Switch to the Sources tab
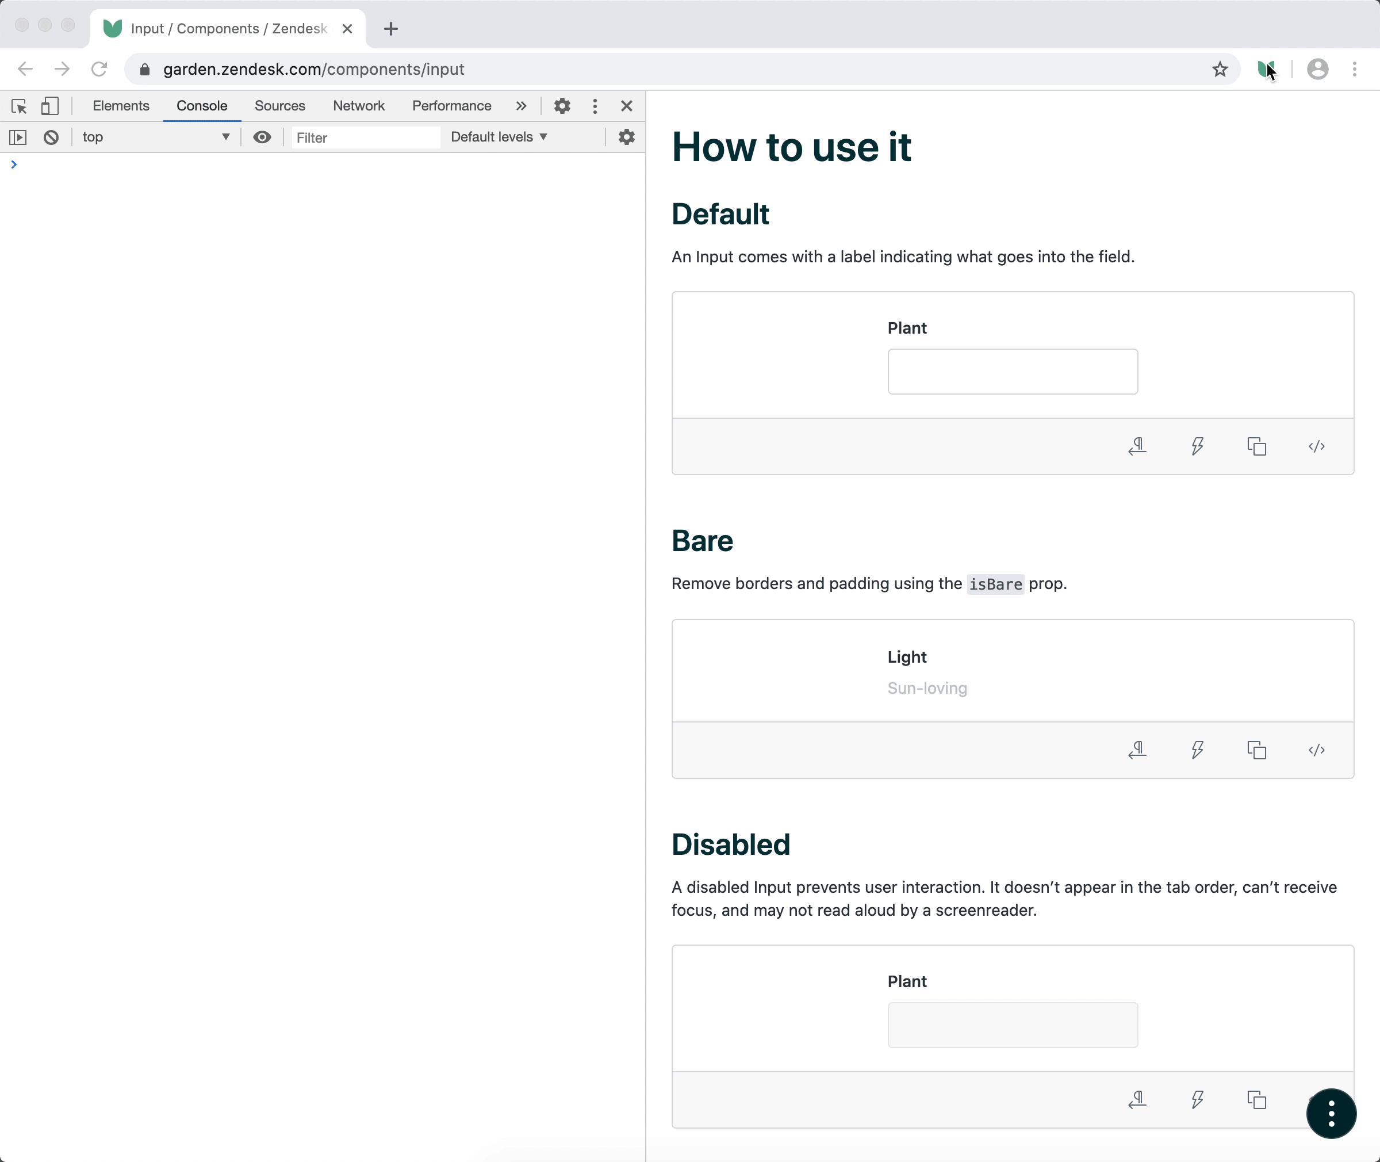This screenshot has width=1380, height=1162. click(280, 106)
